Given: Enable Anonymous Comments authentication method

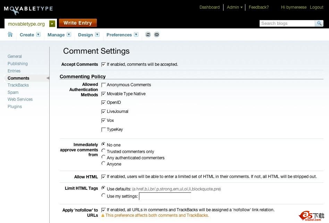Looking at the screenshot, I should point(103,85).
